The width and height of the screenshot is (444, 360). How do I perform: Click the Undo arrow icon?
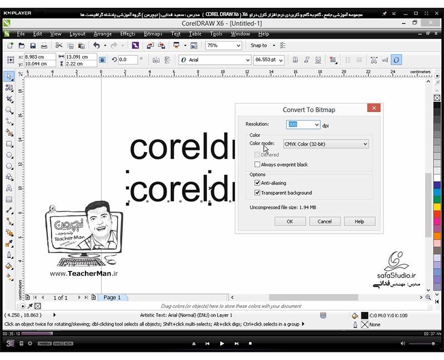coord(97,45)
